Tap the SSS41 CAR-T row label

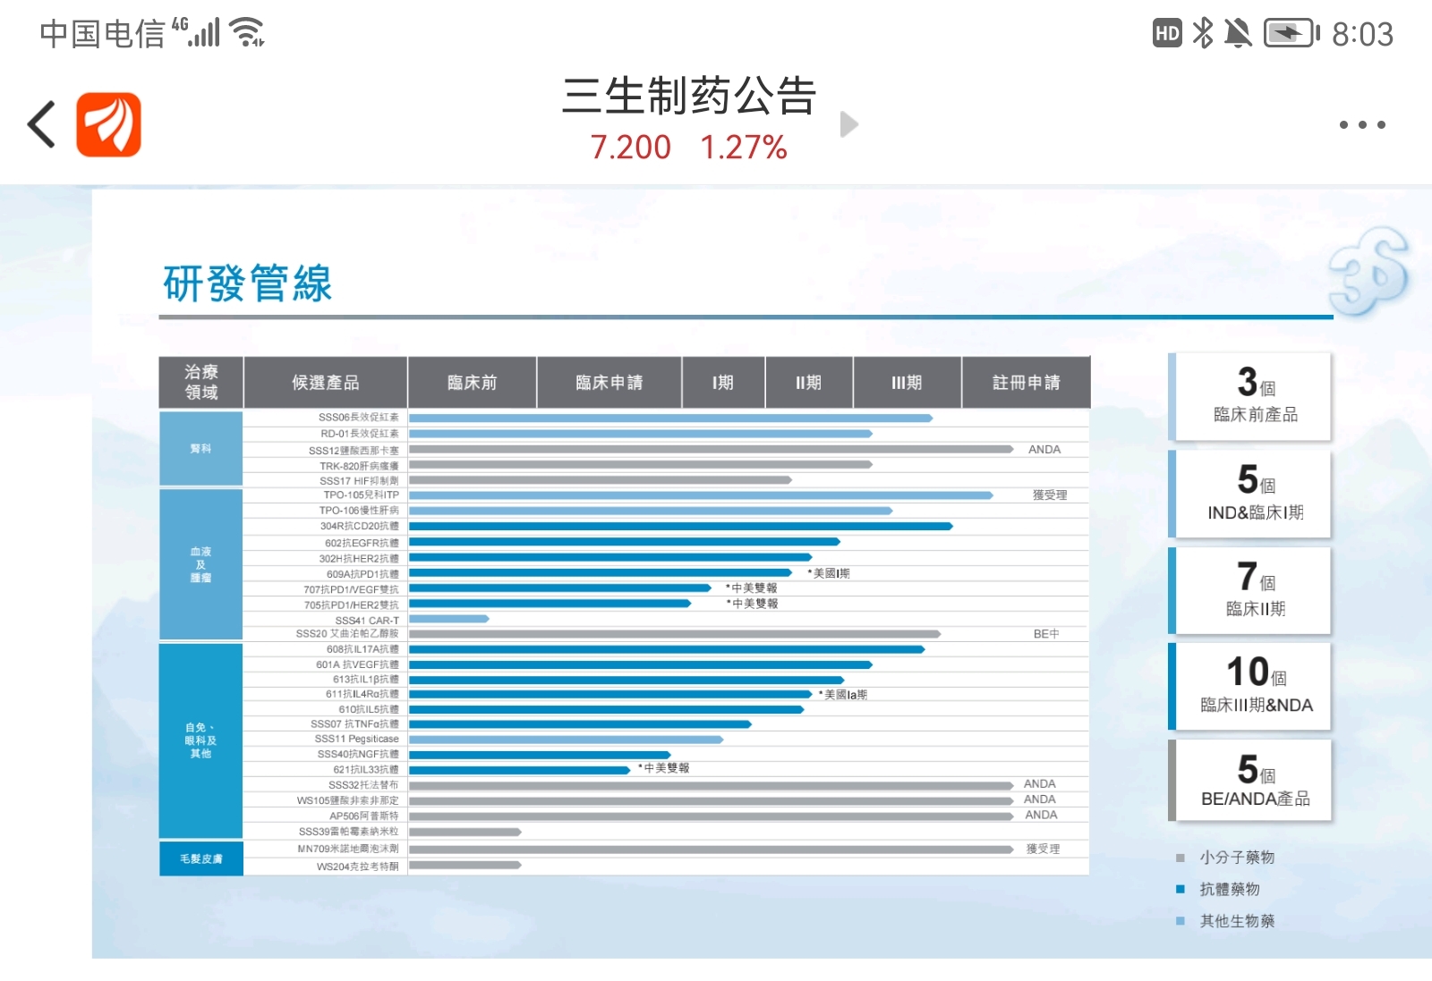(367, 621)
